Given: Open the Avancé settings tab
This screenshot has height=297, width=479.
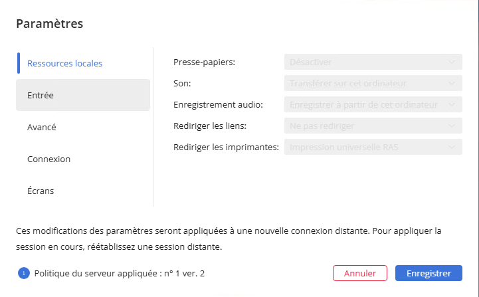Looking at the screenshot, I should [42, 128].
